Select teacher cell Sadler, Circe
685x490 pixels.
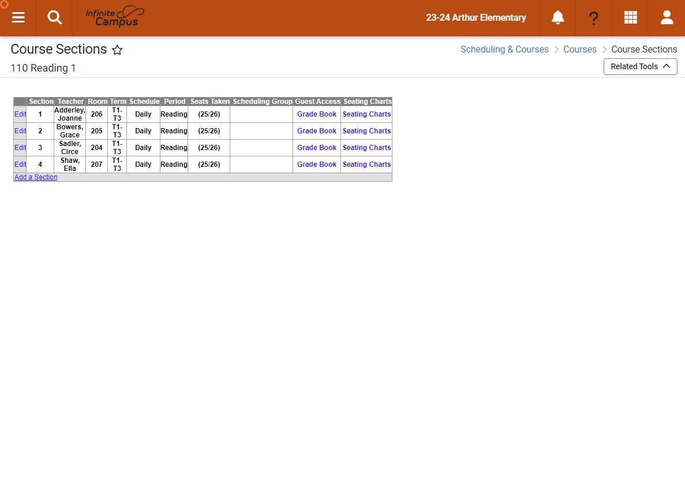click(x=69, y=148)
